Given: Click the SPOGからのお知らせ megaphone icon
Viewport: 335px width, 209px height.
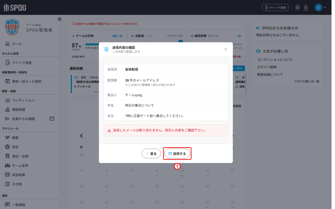Looking at the screenshot, I should click(258, 28).
